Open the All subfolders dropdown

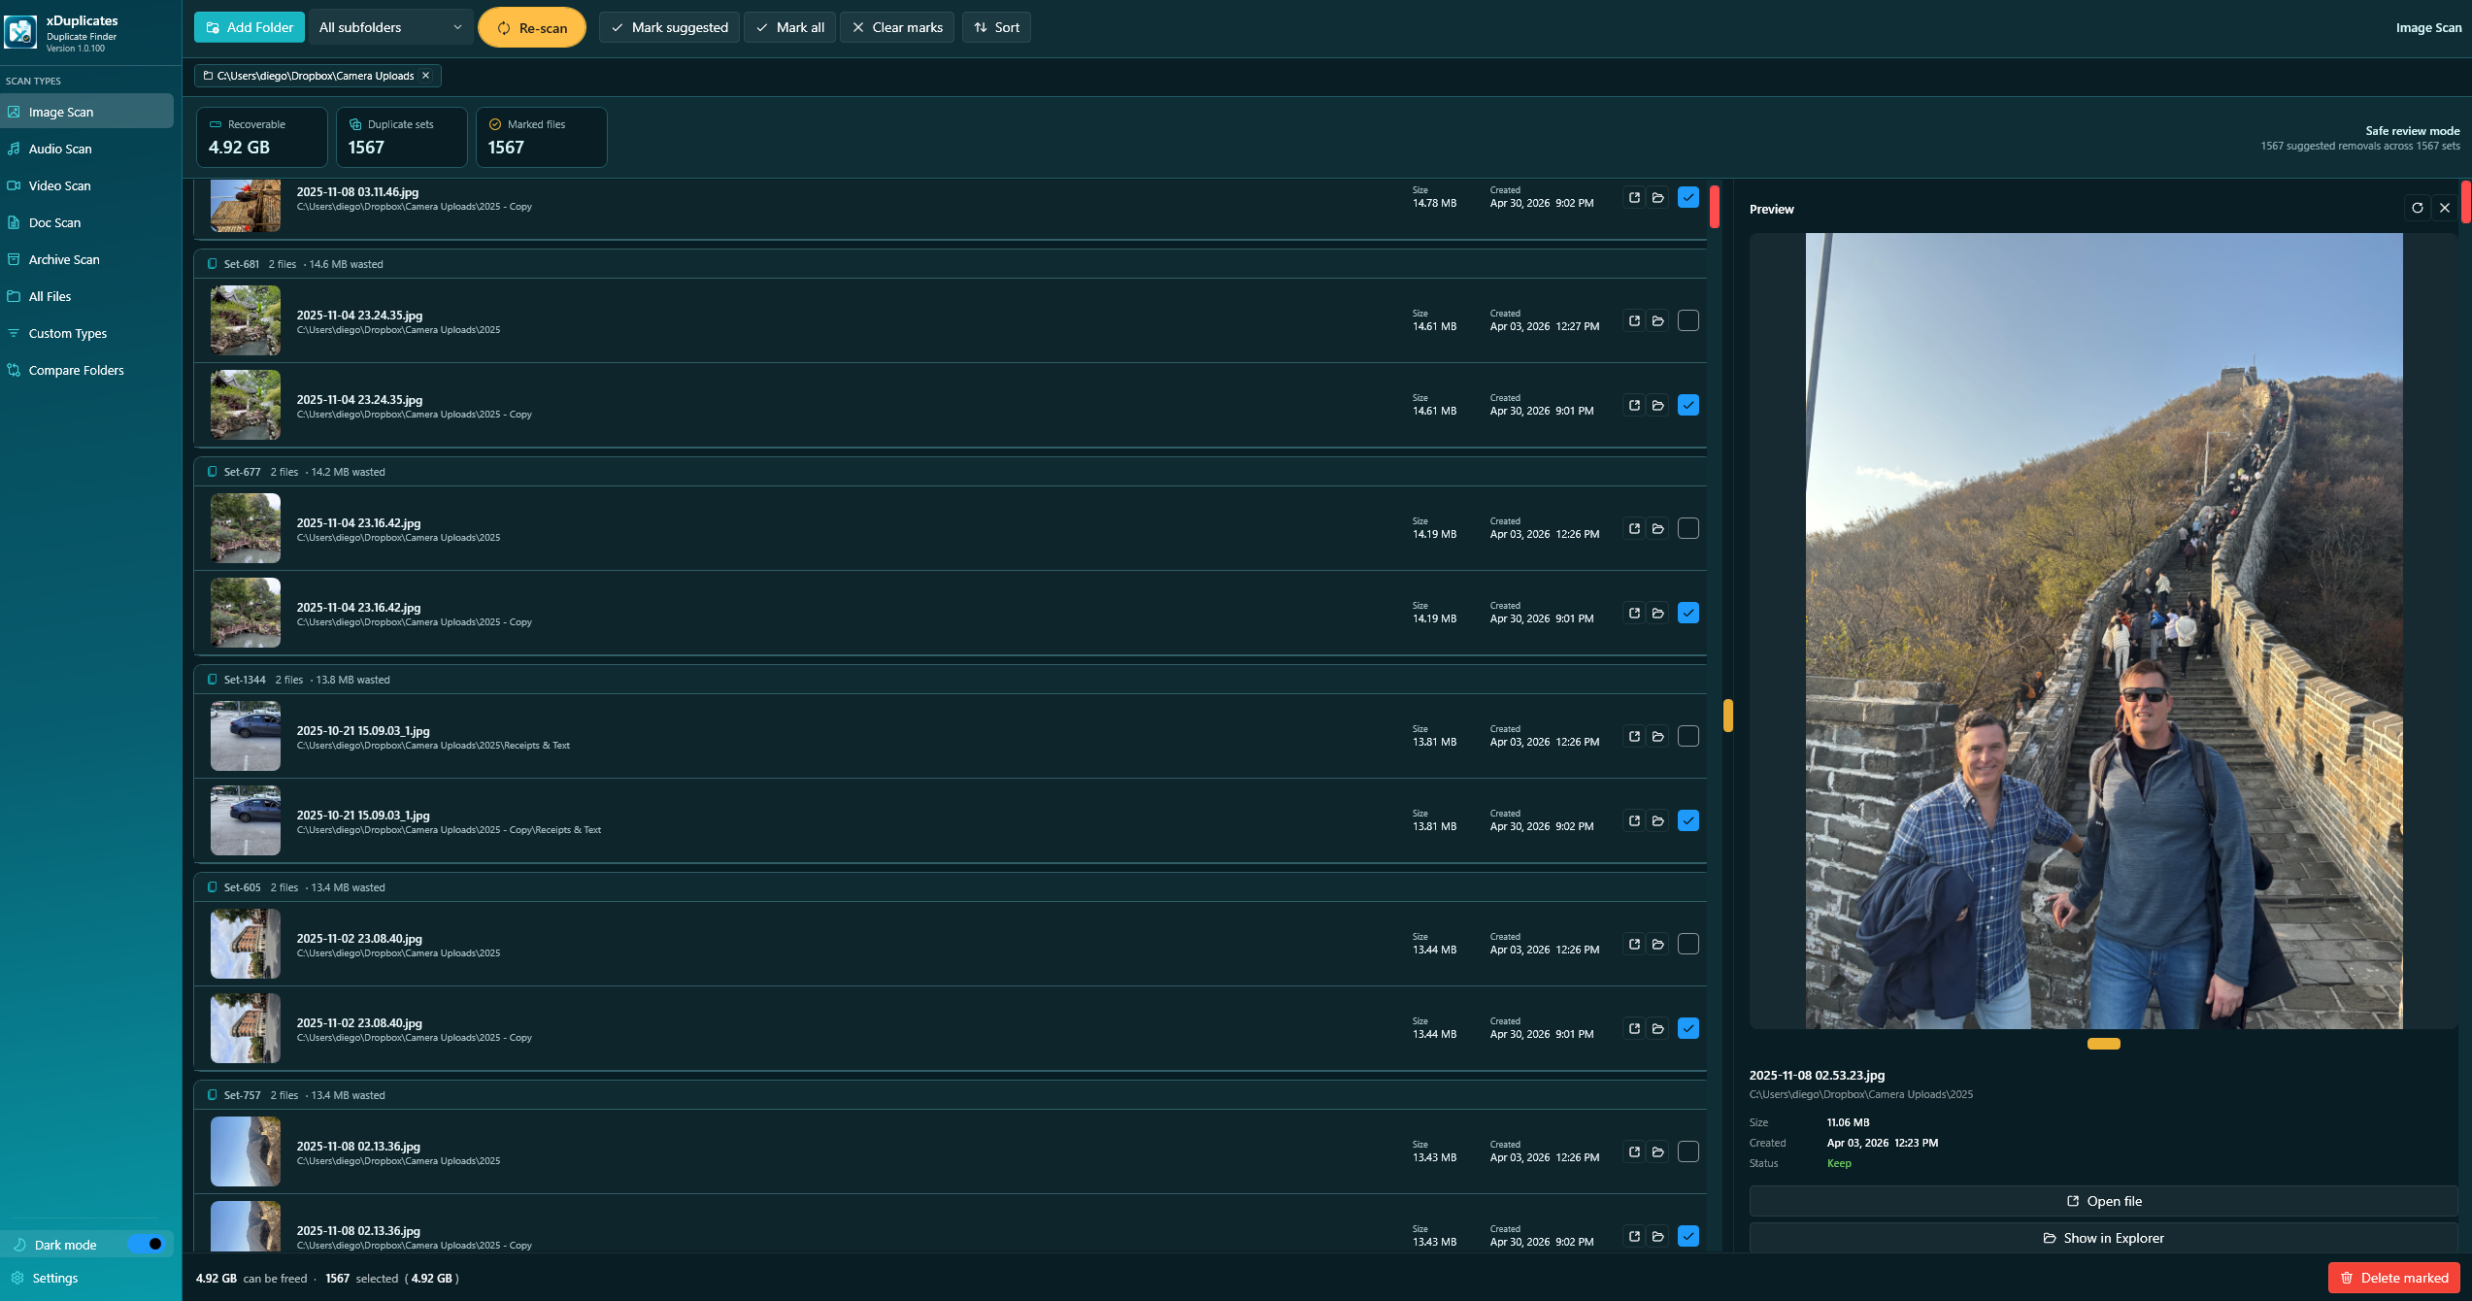tap(390, 27)
